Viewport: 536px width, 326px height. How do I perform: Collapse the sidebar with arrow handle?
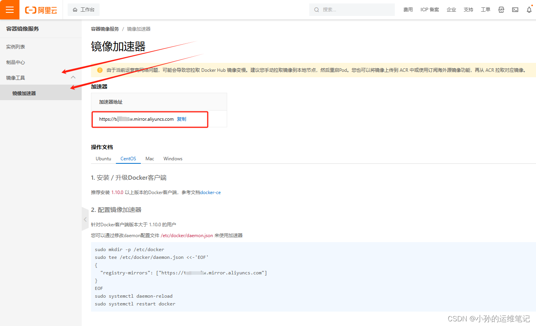click(x=85, y=219)
